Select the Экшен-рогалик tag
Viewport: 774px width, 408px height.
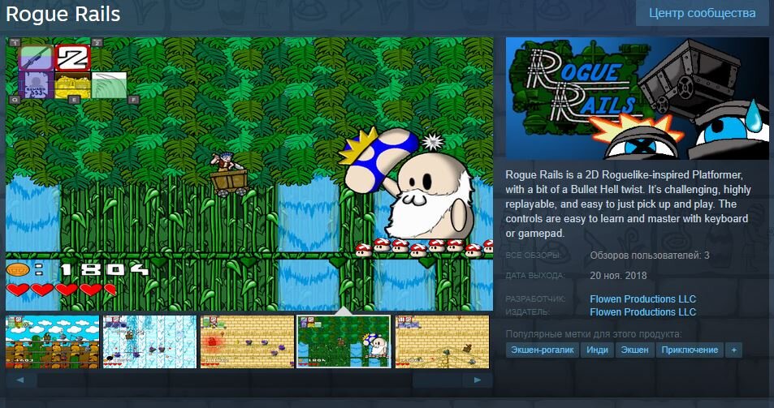[x=543, y=350]
